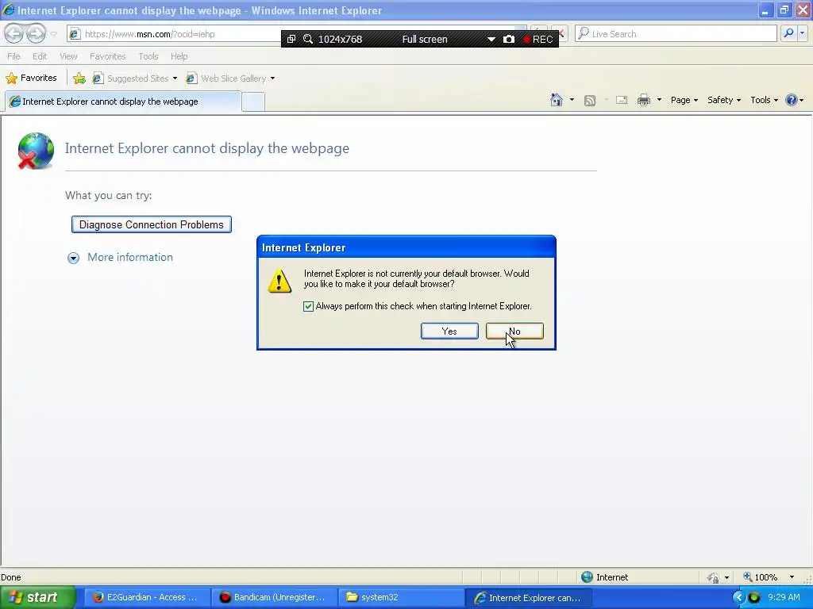Open the Bandicam Full screen mode dropdown
Image resolution: width=813 pixels, height=609 pixels.
point(491,40)
